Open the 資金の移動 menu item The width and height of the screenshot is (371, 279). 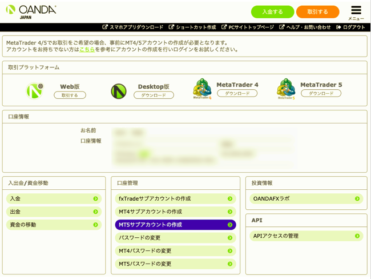point(54,225)
